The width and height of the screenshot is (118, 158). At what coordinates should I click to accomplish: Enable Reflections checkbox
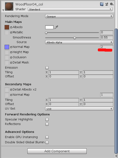(x=47, y=124)
